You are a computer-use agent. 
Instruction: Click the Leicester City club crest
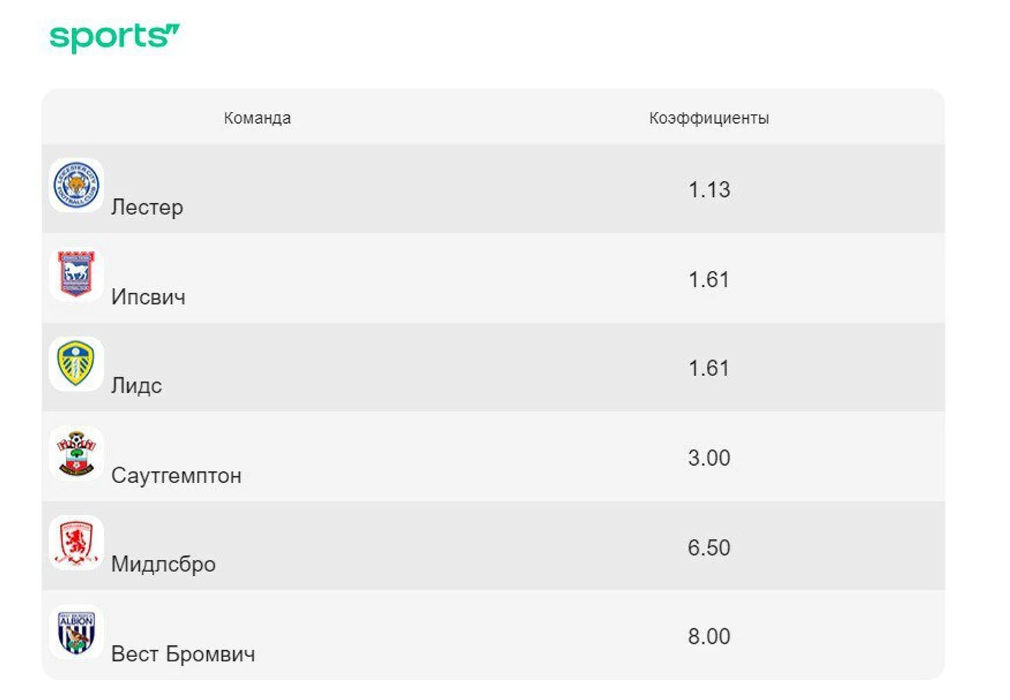tap(77, 185)
